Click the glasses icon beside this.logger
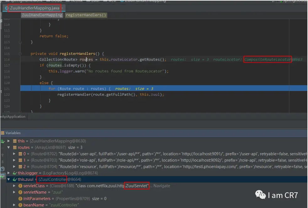The image size is (308, 208). pos(15,173)
